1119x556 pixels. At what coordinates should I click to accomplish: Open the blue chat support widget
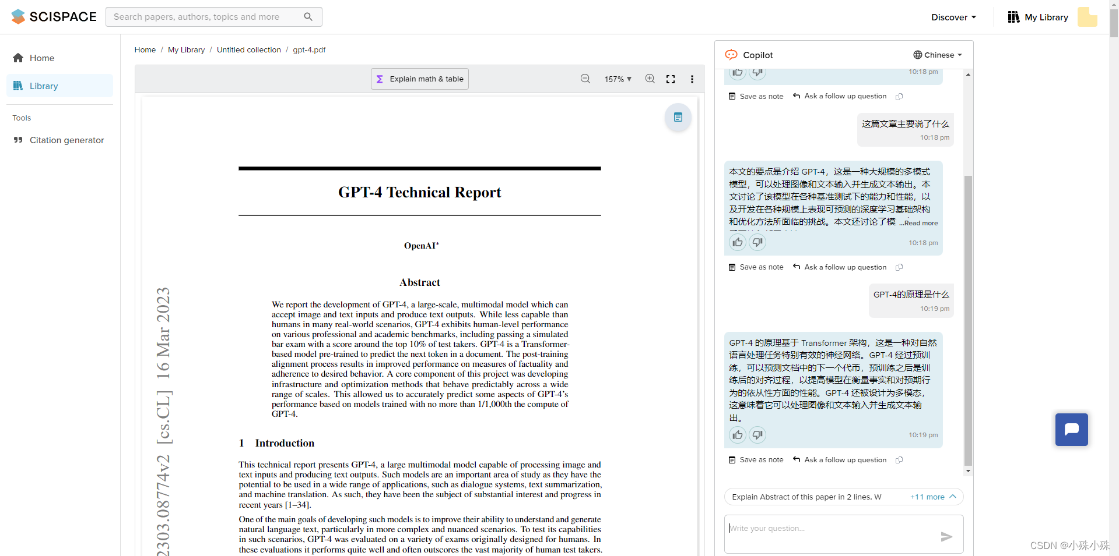[1071, 430]
